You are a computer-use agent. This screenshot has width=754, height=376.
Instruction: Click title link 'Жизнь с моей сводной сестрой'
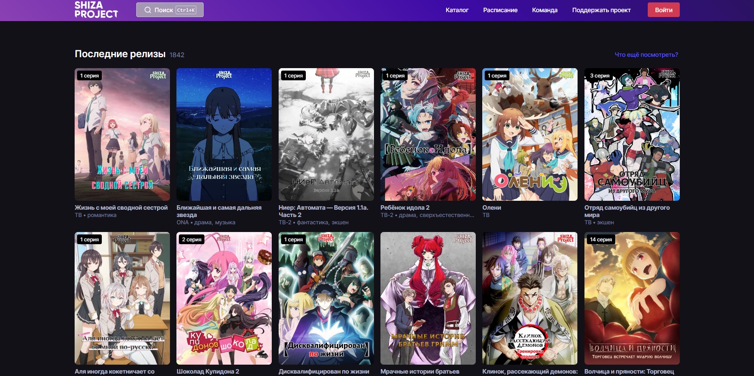pyautogui.click(x=121, y=208)
